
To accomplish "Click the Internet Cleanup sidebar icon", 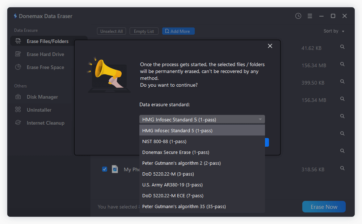I will click(18, 123).
